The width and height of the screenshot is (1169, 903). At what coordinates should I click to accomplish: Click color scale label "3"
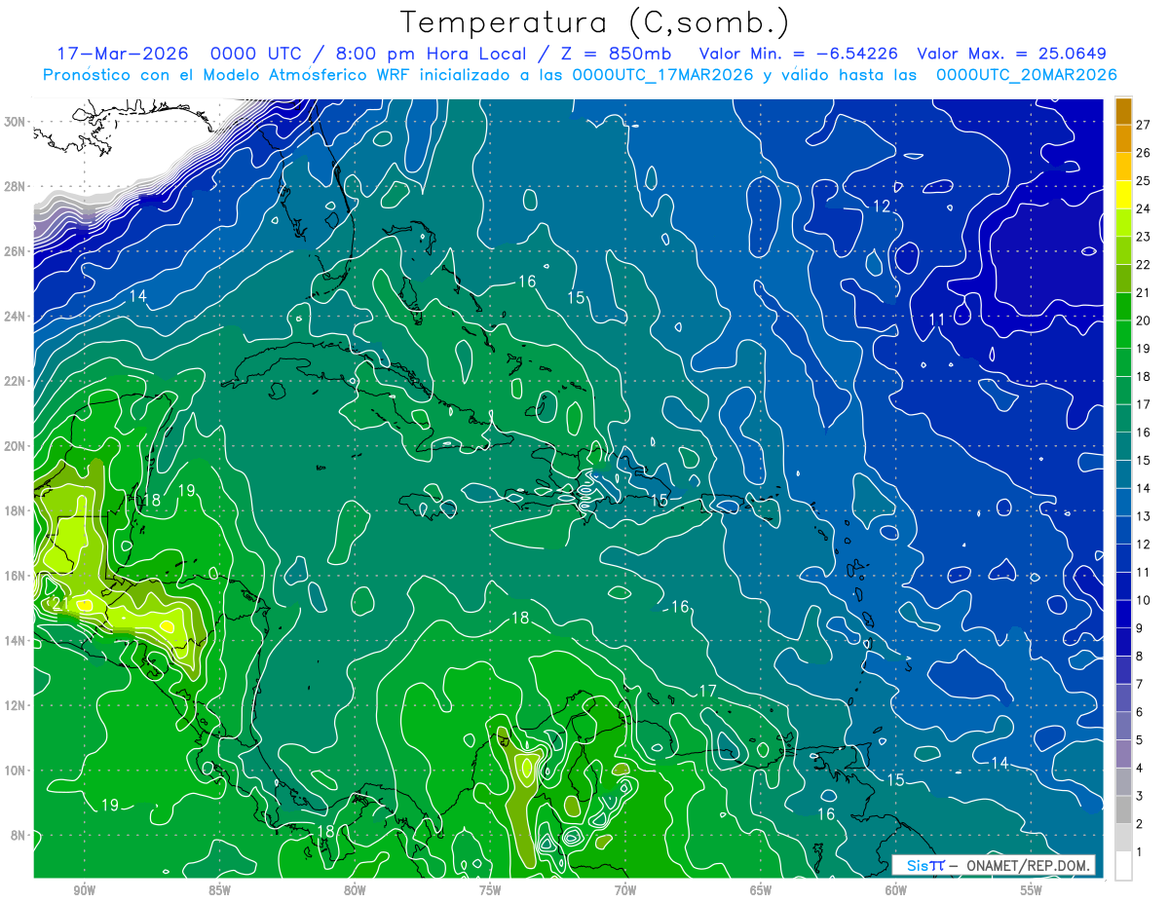pyautogui.click(x=1140, y=796)
